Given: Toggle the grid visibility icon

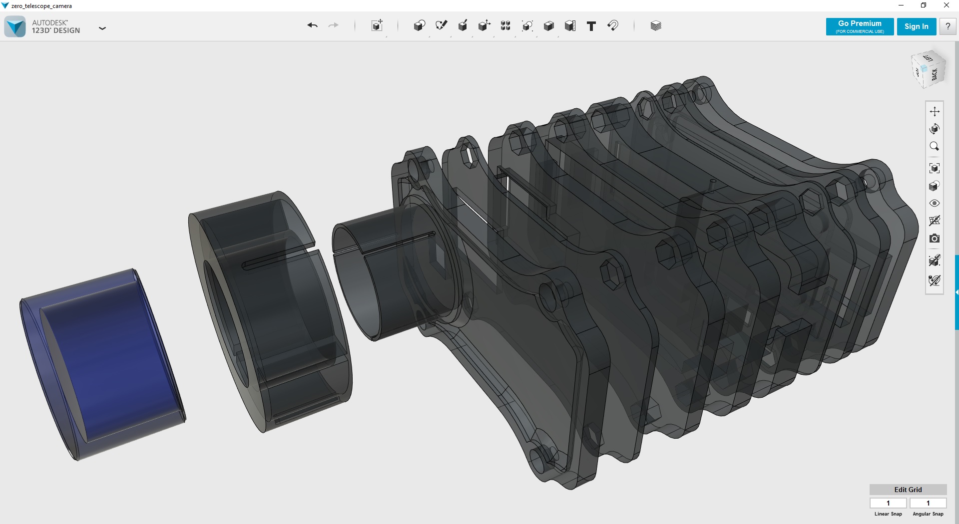Looking at the screenshot, I should (x=935, y=221).
